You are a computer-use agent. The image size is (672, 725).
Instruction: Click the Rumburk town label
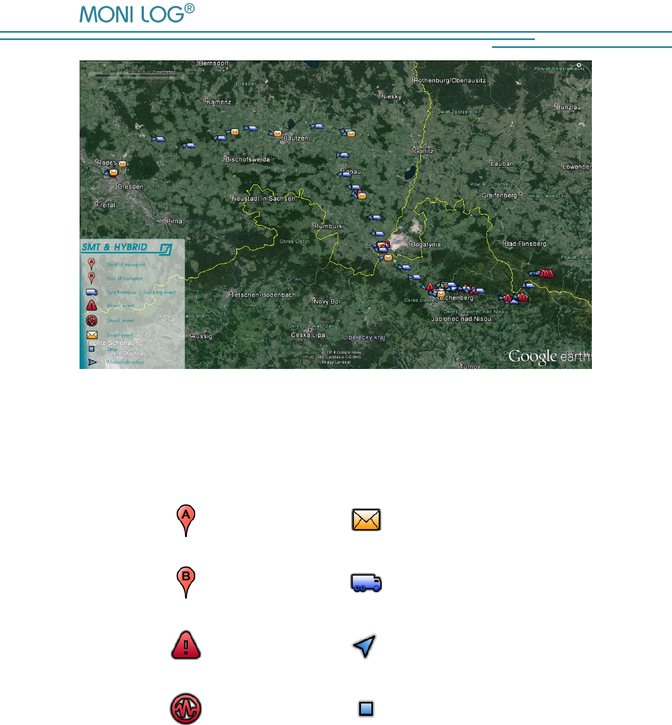click(328, 226)
